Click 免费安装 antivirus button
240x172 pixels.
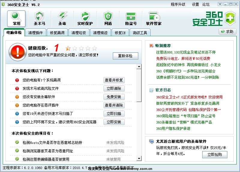pos(114,97)
